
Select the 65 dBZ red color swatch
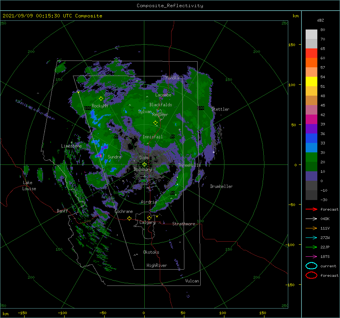coord(311,53)
